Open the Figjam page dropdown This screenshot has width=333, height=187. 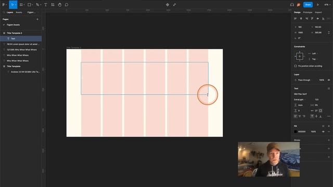pyautogui.click(x=33, y=12)
